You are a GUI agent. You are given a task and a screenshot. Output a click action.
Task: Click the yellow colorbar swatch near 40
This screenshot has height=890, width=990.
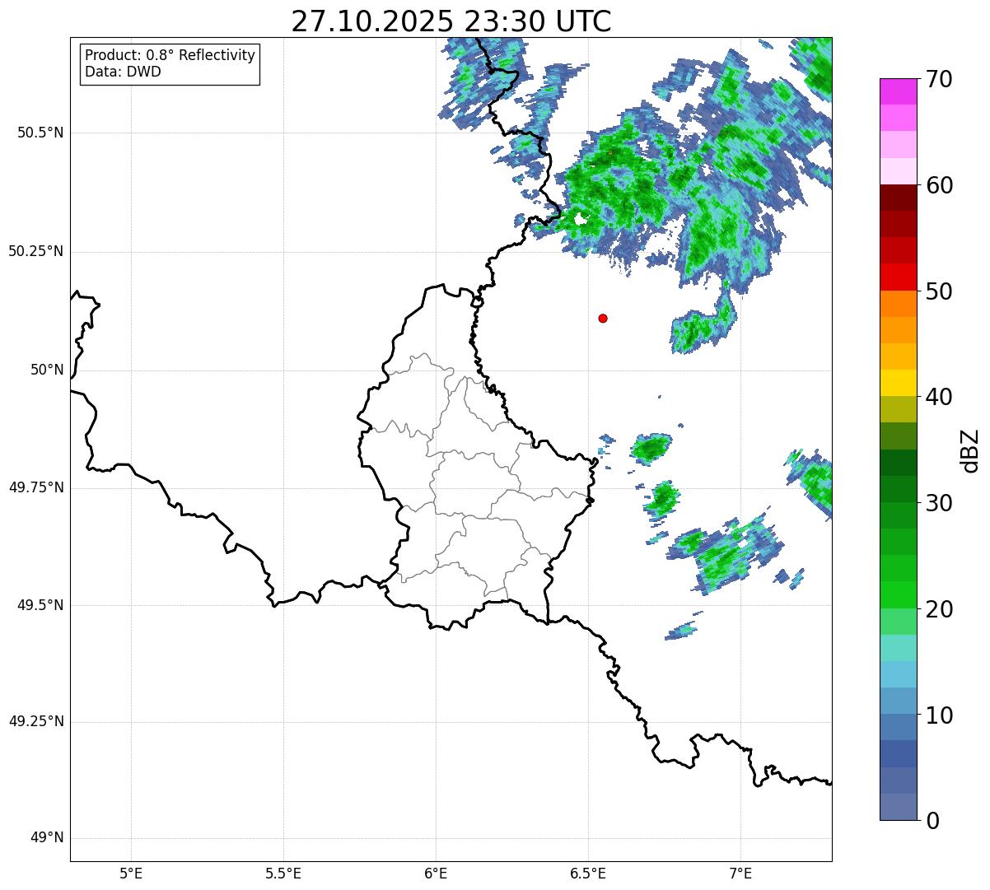pyautogui.click(x=898, y=383)
